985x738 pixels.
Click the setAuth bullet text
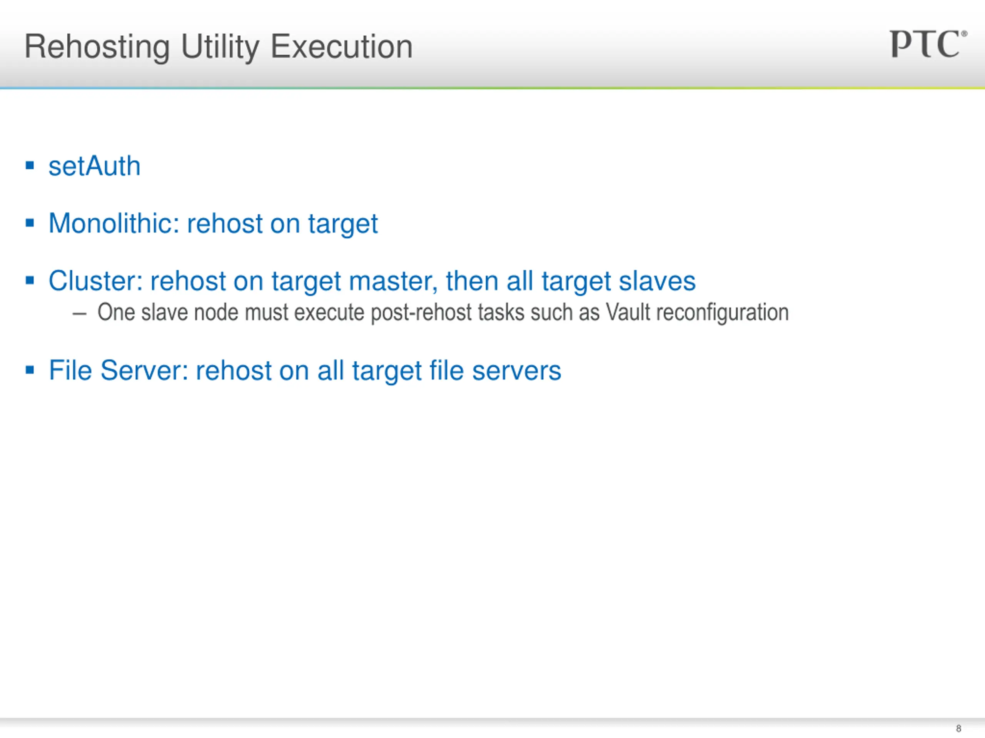94,166
